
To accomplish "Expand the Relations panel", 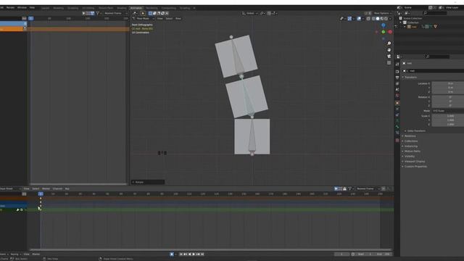I will tap(410, 136).
